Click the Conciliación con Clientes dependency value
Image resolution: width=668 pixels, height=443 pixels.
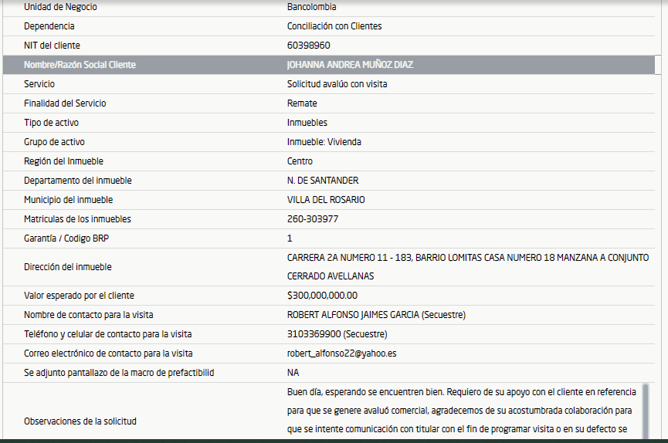tap(334, 26)
